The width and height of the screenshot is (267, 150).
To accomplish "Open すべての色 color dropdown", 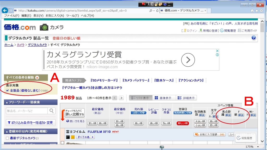I will [85, 137].
